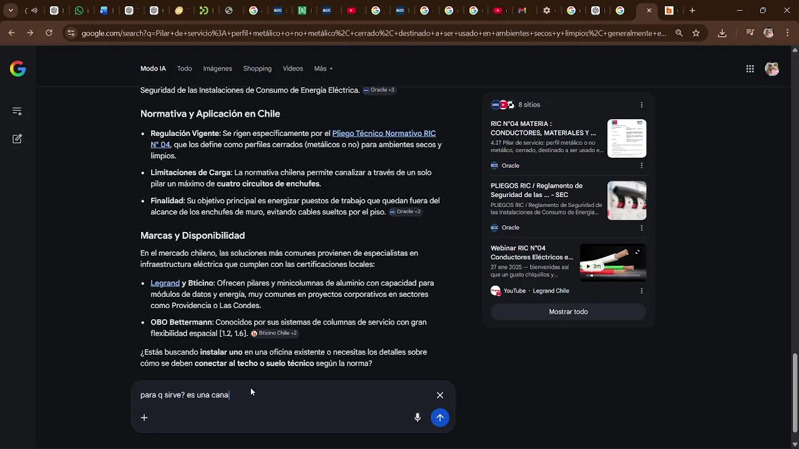Switch to the WhatsApp tab
Viewport: 799px width, 449px height.
(x=79, y=11)
